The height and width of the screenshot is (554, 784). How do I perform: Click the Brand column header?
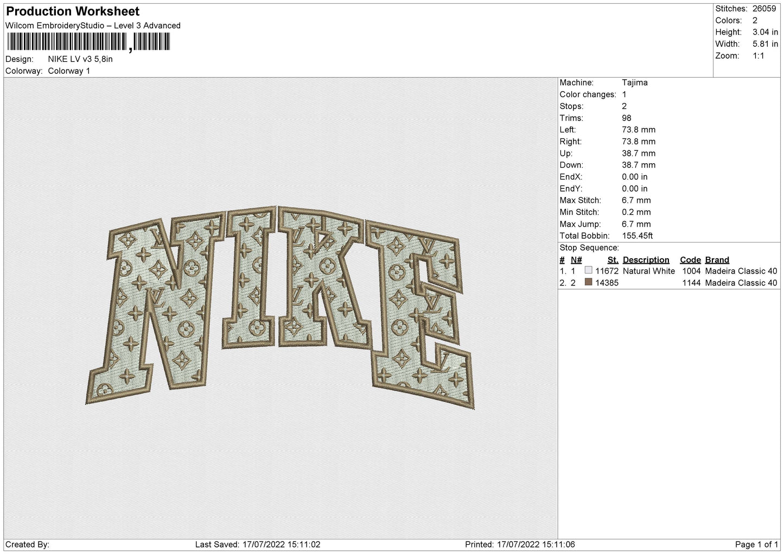coord(717,260)
